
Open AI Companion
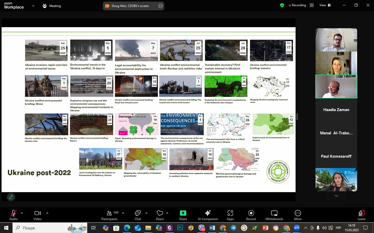[x=208, y=215]
